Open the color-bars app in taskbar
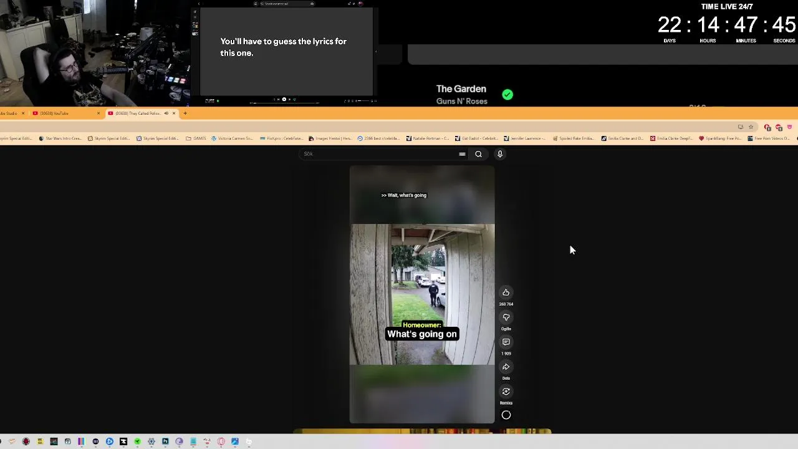Screen dimensions: 798x449 coord(81,442)
